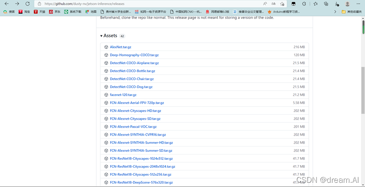Open the Arduino教程学习资 bookmark
365x187 pixels.
coord(284,12)
